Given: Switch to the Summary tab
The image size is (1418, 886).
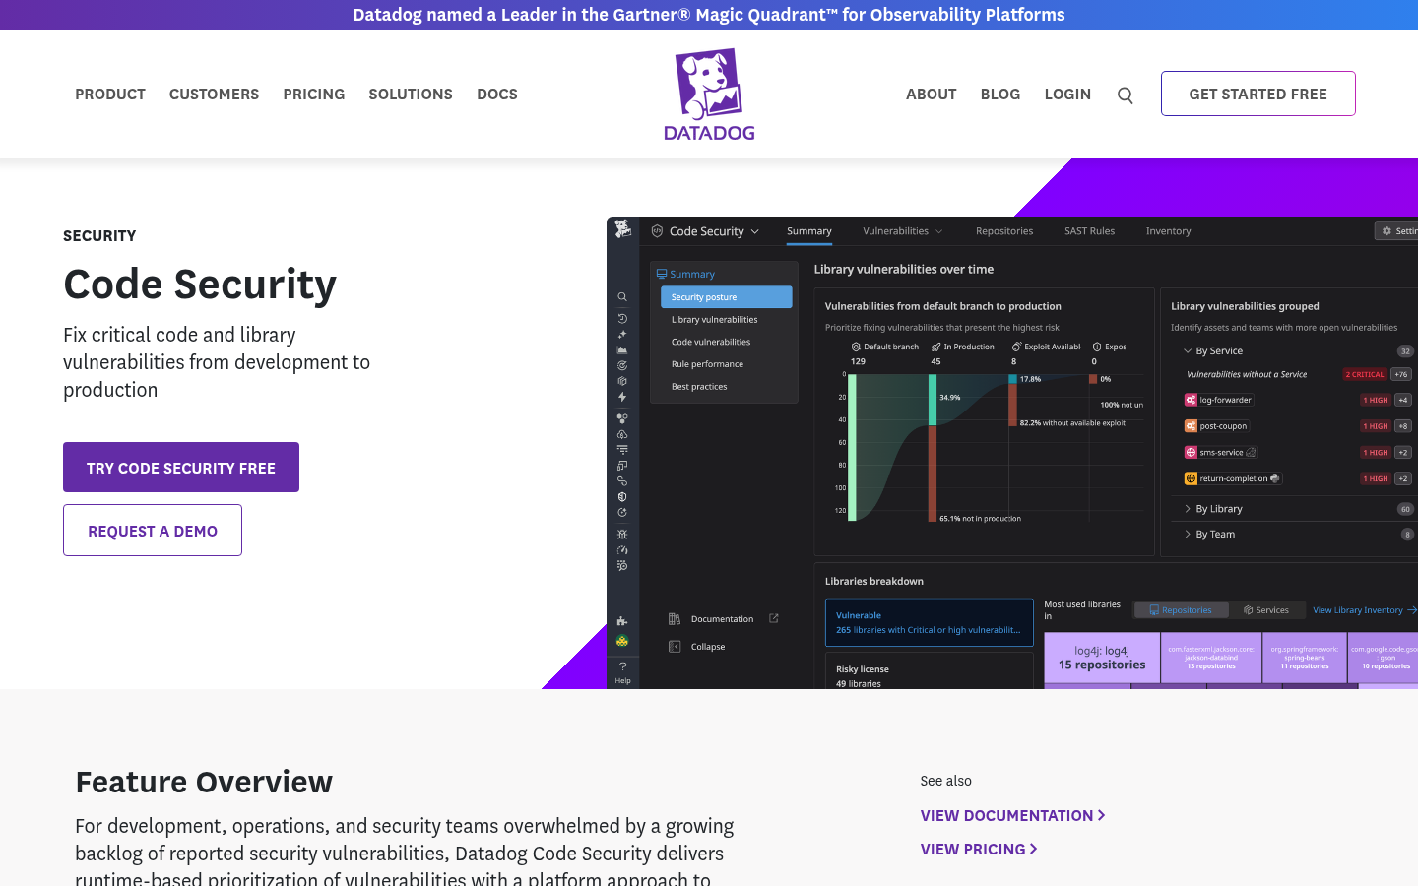Looking at the screenshot, I should click(809, 231).
